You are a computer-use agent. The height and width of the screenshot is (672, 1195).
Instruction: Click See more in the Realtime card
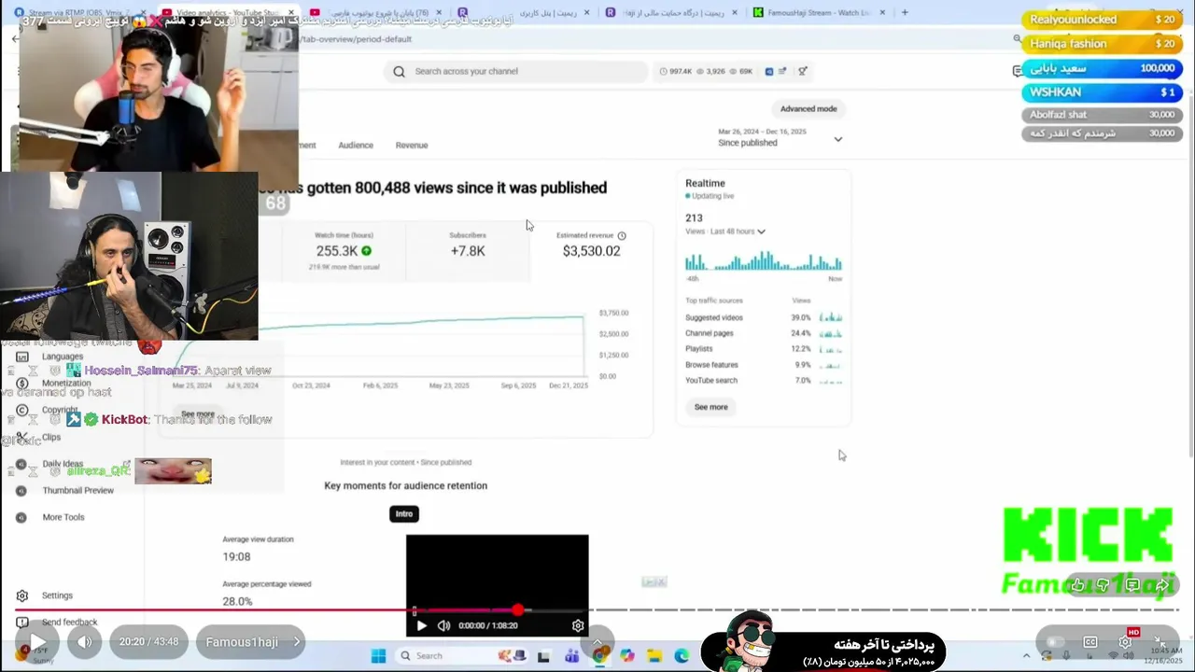click(x=710, y=407)
